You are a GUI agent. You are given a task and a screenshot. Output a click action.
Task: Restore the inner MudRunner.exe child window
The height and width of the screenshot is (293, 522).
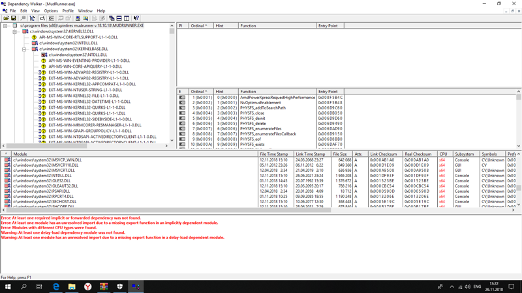pos(512,11)
